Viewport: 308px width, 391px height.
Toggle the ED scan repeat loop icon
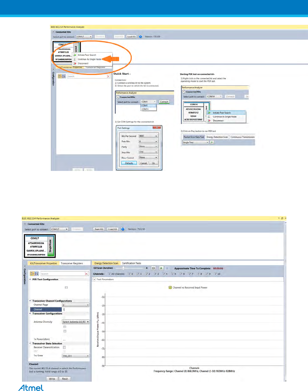point(153,268)
